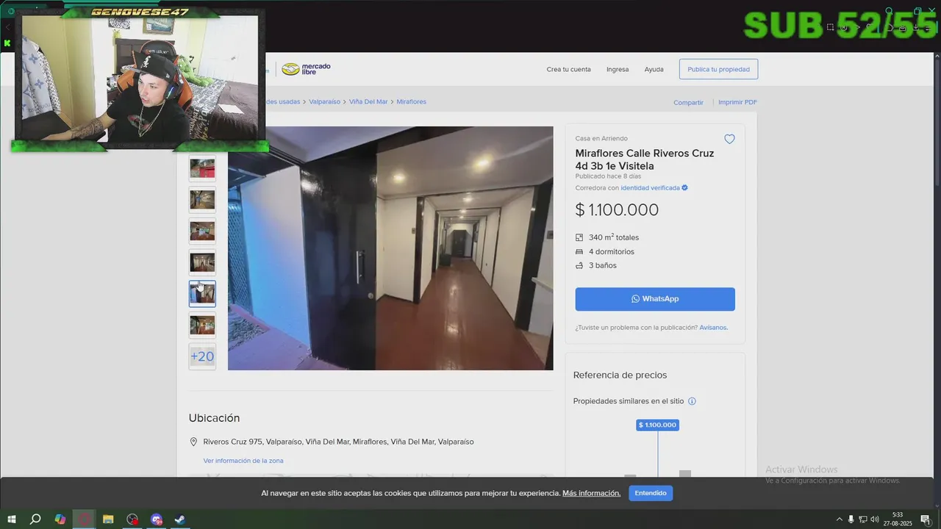Open File Explorer from the taskbar

point(108,519)
